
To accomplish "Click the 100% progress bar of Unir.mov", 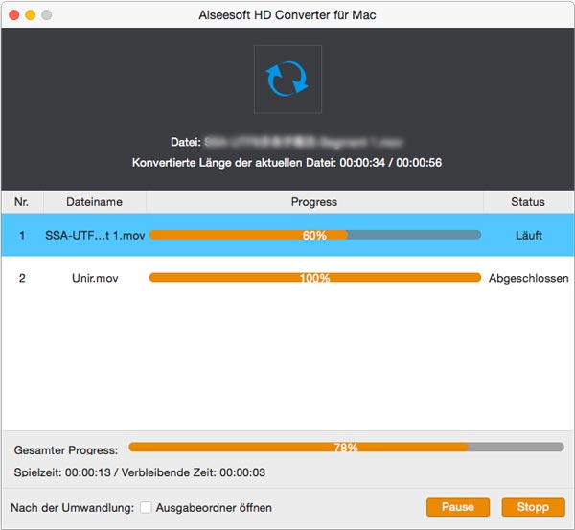I will pos(314,278).
